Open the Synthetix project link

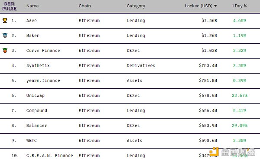[x=38, y=66]
